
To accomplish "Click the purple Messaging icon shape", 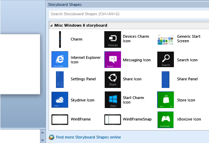I will pyautogui.click(x=113, y=60).
